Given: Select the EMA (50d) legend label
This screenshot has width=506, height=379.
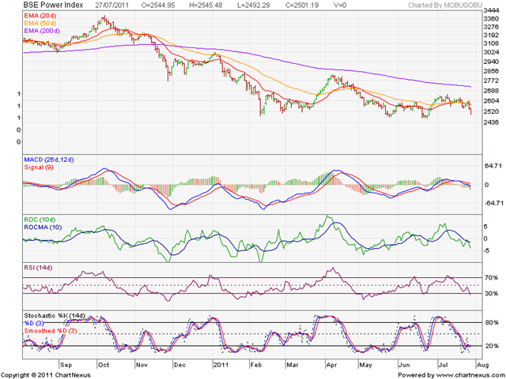Looking at the screenshot, I should tap(40, 23).
